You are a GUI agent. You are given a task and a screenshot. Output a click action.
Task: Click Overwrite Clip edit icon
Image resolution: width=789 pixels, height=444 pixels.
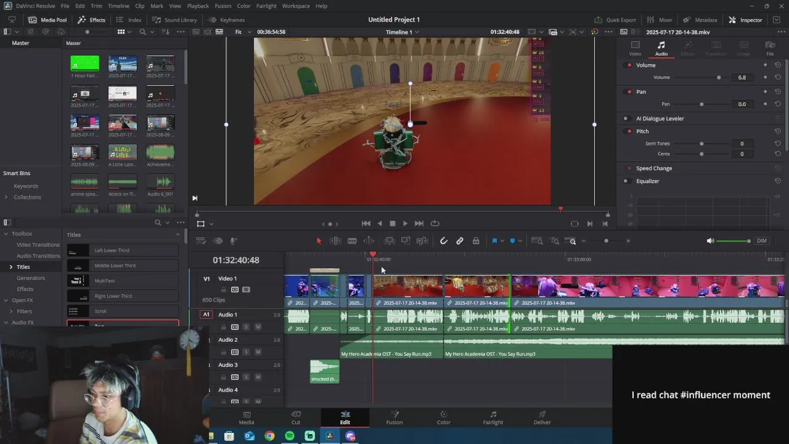coord(406,241)
